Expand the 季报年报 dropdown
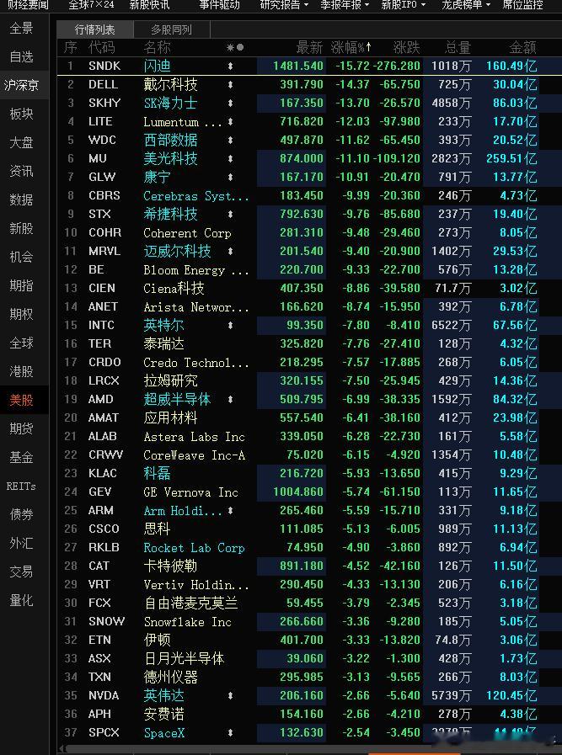The height and width of the screenshot is (755, 562). tap(345, 5)
